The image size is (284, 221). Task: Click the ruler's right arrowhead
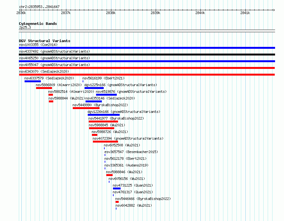(x=274, y=10)
